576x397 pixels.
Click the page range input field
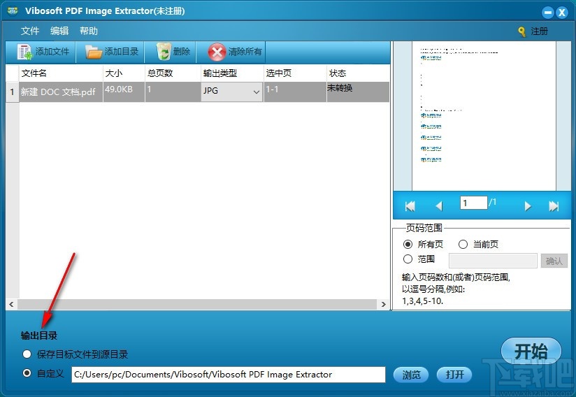[x=493, y=261]
